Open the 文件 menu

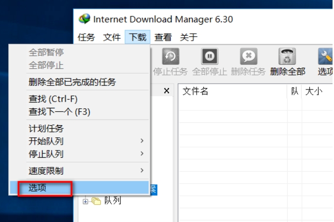(x=112, y=37)
